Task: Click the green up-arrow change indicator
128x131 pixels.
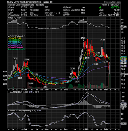Action: (x=100, y=8)
